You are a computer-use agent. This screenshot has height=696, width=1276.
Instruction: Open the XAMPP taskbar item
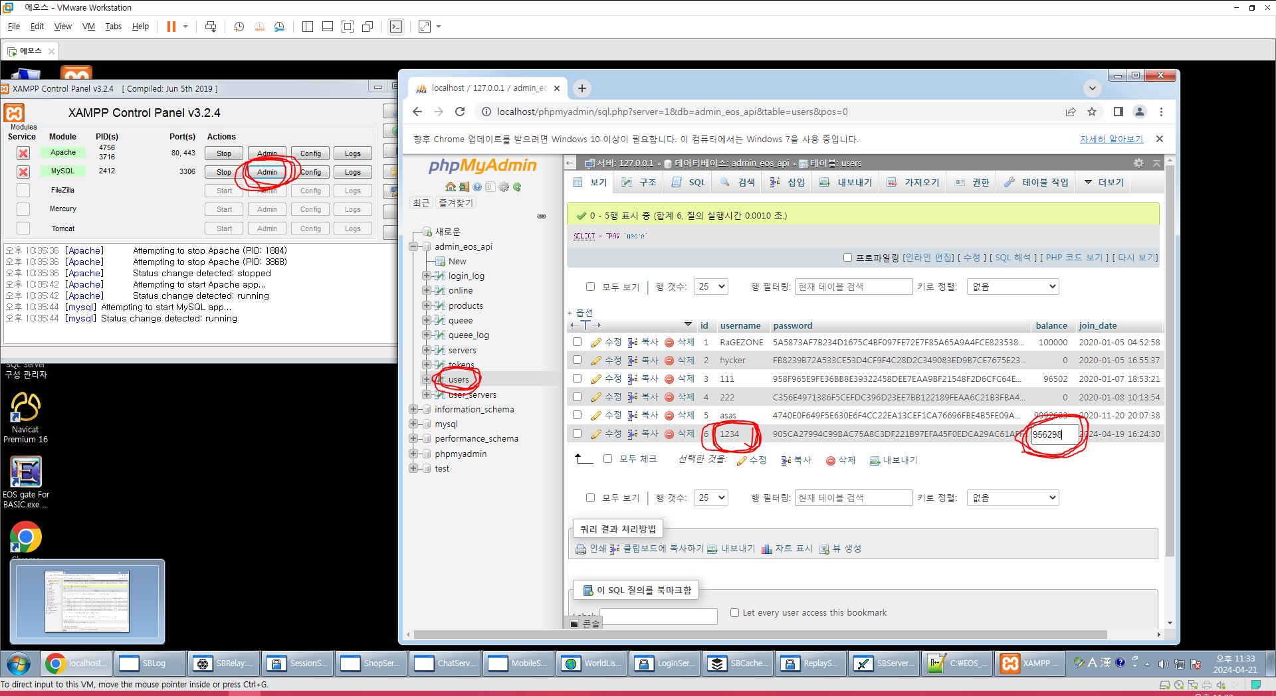[x=1029, y=663]
